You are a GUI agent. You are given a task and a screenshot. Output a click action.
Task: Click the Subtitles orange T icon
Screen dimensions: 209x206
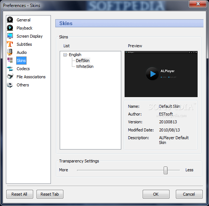(10, 44)
